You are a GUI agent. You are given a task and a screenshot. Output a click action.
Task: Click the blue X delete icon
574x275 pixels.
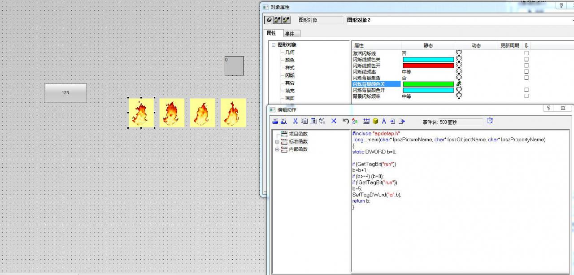coord(334,121)
